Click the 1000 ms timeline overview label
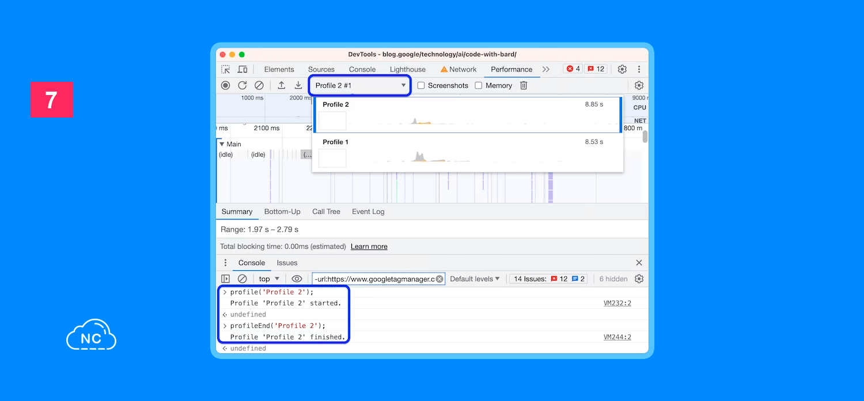The height and width of the screenshot is (401, 864). pos(252,98)
